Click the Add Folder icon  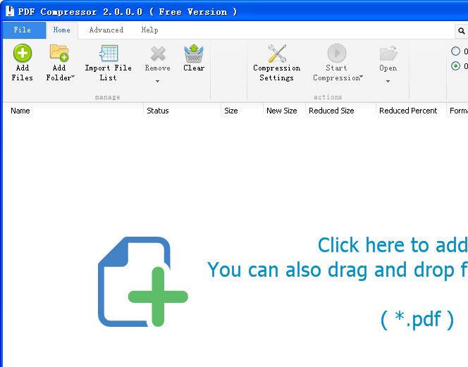pyautogui.click(x=59, y=54)
